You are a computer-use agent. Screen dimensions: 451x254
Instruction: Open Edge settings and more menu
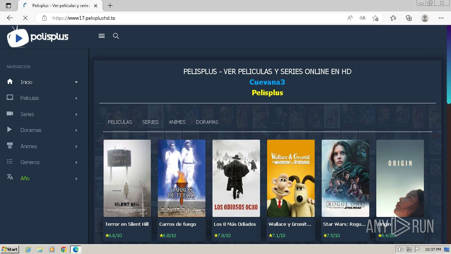441,18
